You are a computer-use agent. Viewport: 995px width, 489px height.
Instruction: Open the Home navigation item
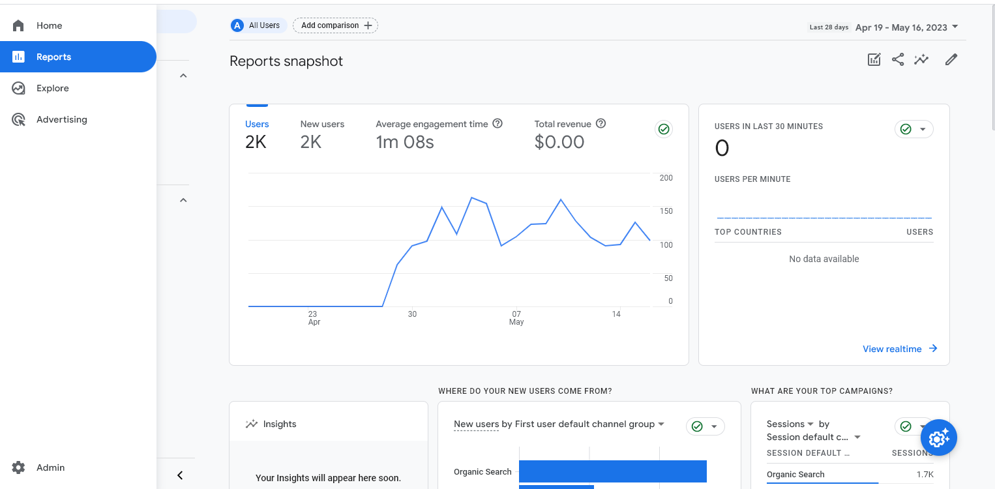49,25
